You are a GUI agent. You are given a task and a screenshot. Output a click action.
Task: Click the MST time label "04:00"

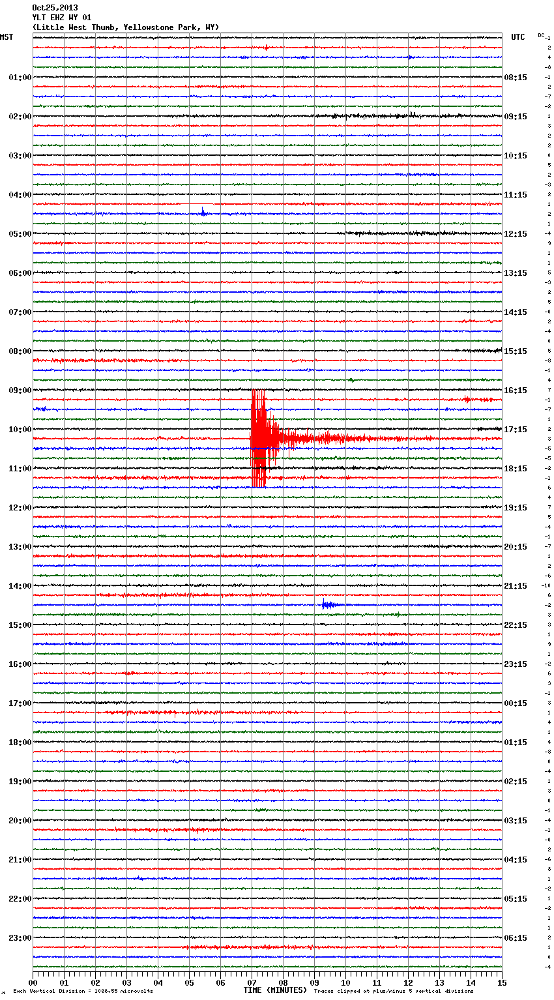coord(20,195)
